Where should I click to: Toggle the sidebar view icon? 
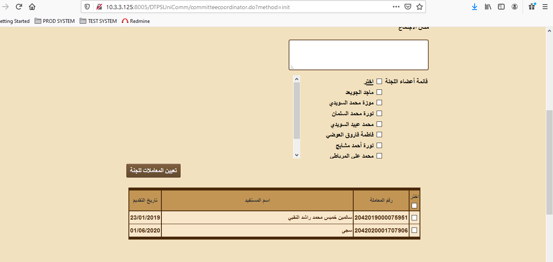click(501, 7)
